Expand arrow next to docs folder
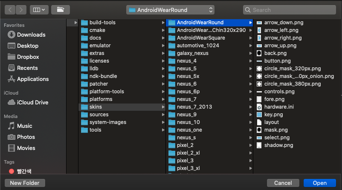 pyautogui.click(x=163, y=38)
